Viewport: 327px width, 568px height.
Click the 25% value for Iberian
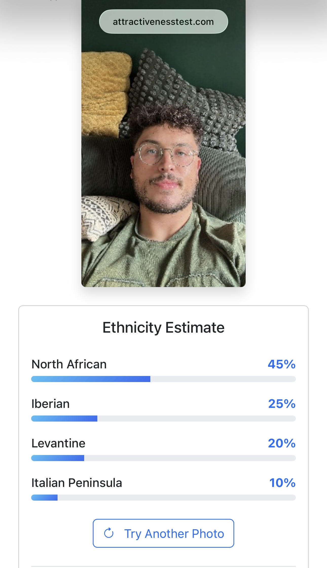[x=282, y=404]
